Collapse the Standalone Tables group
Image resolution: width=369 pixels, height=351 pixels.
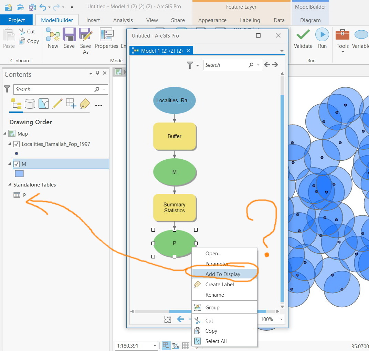click(10, 184)
